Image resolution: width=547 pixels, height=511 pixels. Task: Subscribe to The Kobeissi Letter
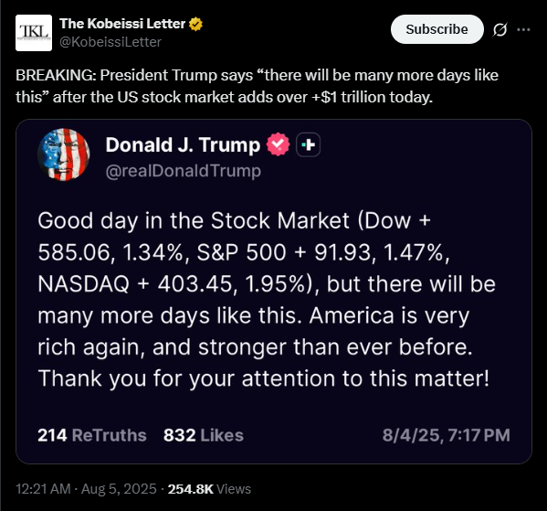click(x=437, y=29)
